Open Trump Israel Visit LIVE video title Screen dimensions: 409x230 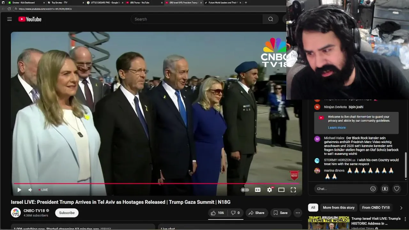376,221
